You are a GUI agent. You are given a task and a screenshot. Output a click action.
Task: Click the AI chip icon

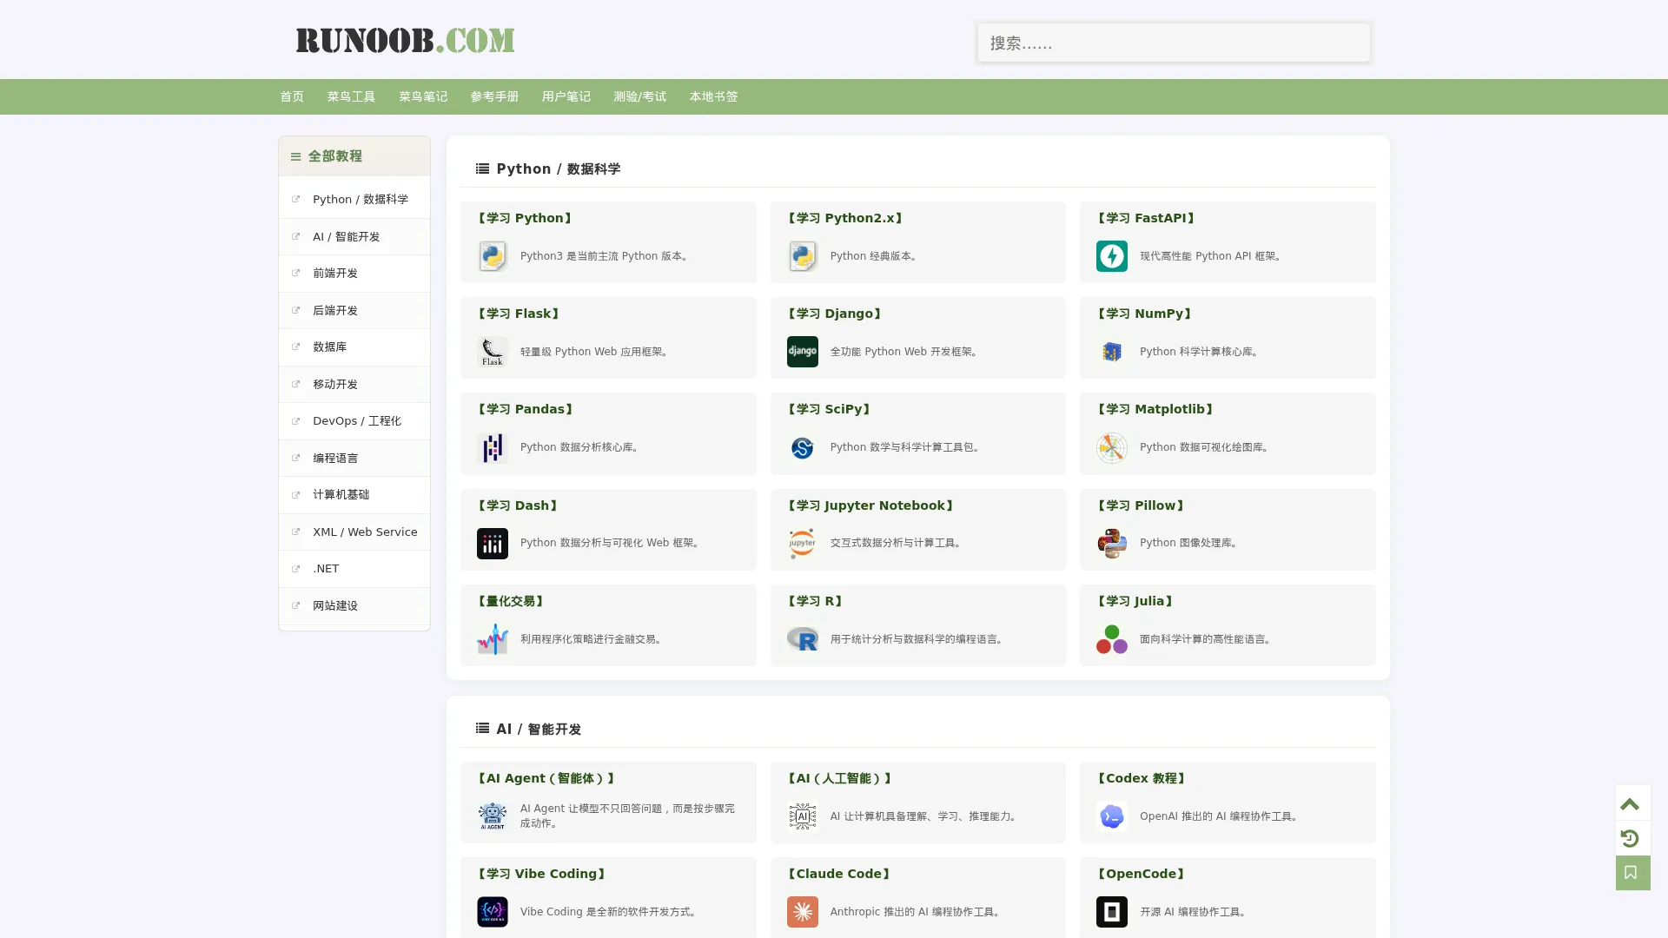(803, 816)
